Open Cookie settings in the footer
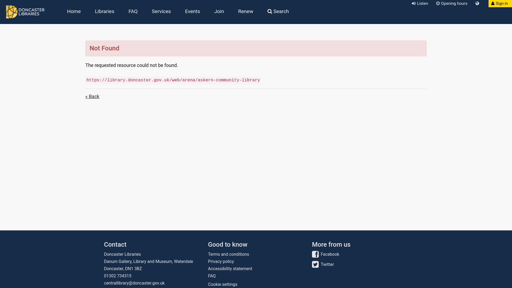 click(x=223, y=285)
